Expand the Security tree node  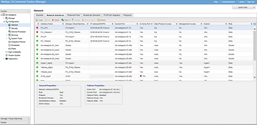click(x=7, y=28)
